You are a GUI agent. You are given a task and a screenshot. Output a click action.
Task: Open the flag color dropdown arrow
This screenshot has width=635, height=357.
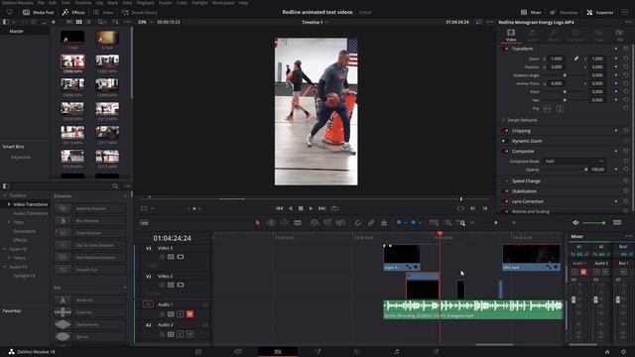(x=405, y=223)
